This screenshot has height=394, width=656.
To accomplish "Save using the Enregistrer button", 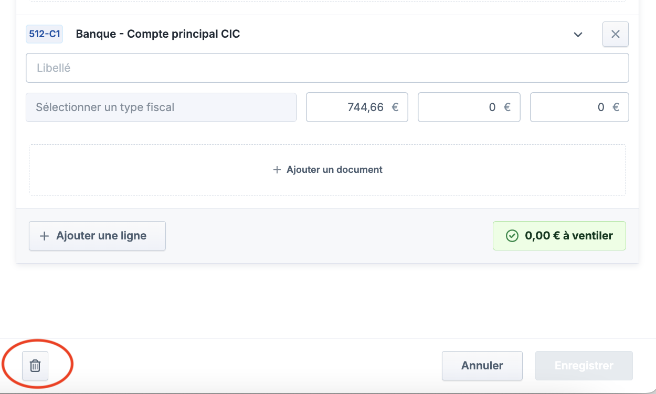I will (584, 366).
